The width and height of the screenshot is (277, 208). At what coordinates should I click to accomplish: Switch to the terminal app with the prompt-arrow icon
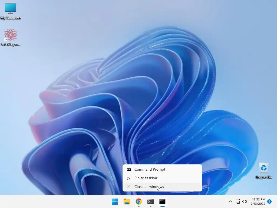pyautogui.click(x=150, y=201)
